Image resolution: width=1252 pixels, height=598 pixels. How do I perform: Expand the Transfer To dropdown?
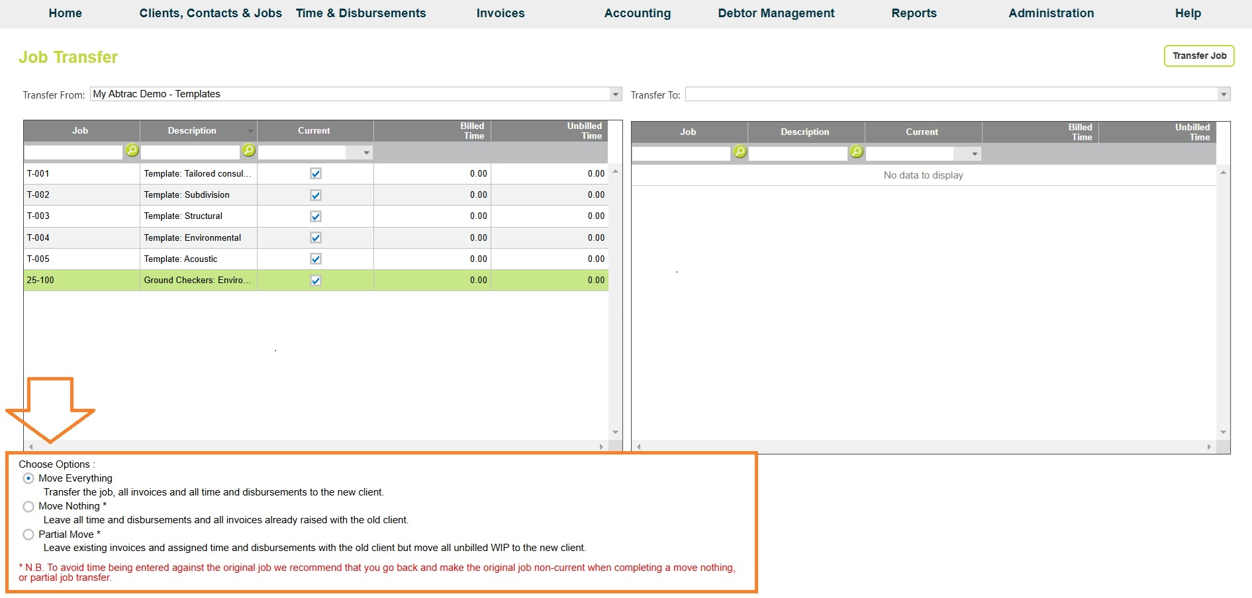1224,95
